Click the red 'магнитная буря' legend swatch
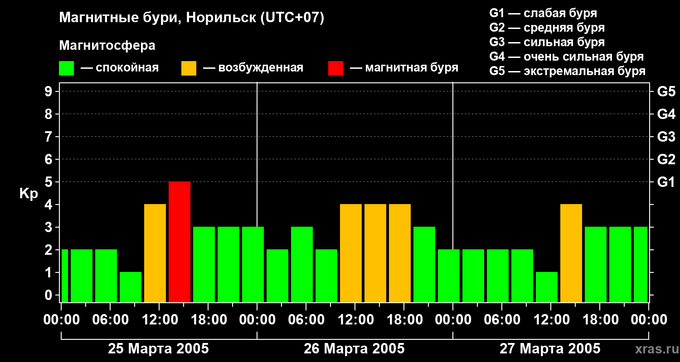 (335, 68)
